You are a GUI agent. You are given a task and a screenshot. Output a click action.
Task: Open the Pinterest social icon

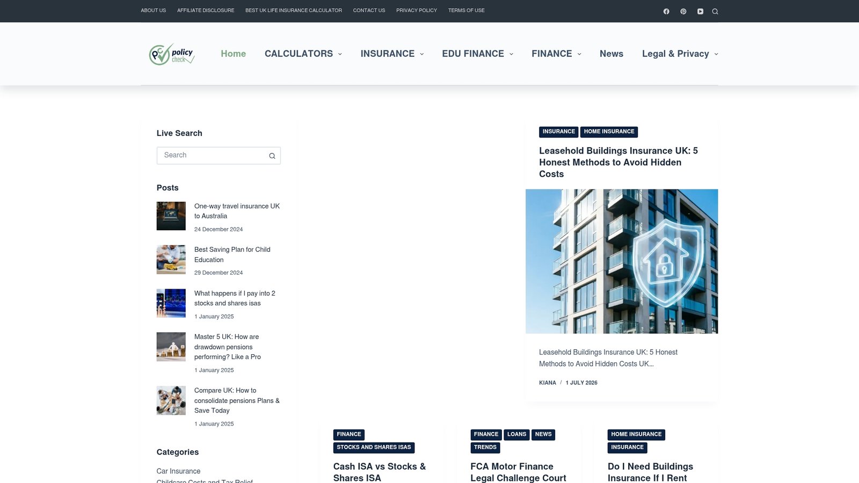(x=683, y=11)
